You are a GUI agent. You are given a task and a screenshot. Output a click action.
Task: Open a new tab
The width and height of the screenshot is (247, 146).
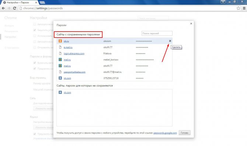pos(42,3)
